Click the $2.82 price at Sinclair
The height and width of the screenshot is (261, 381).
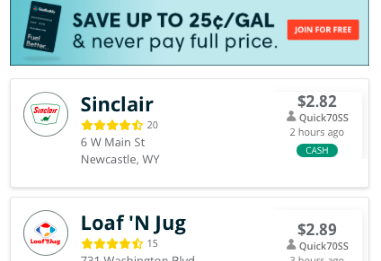(x=317, y=101)
